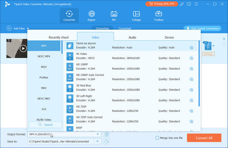Image resolution: width=228 pixels, height=148 pixels.
Task: Click the Same as source profile icon
Action: pos(70,46)
